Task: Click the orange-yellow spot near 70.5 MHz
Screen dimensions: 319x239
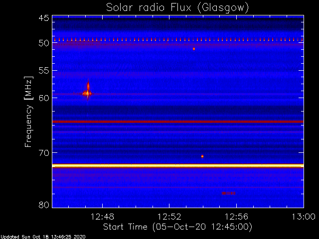Action: [202, 156]
